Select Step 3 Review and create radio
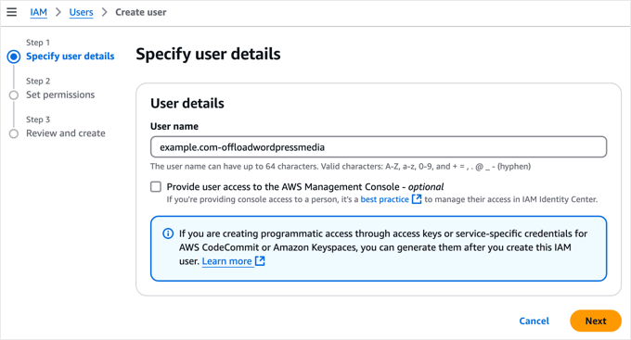Image resolution: width=631 pixels, height=340 pixels. (14, 133)
